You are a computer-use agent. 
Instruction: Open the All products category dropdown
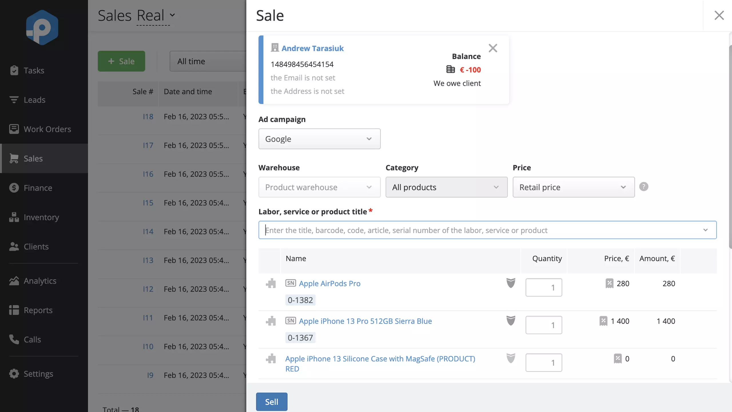coord(446,187)
